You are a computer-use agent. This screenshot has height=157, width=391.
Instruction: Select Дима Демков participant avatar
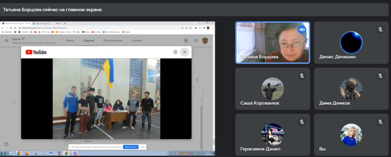tap(351, 89)
